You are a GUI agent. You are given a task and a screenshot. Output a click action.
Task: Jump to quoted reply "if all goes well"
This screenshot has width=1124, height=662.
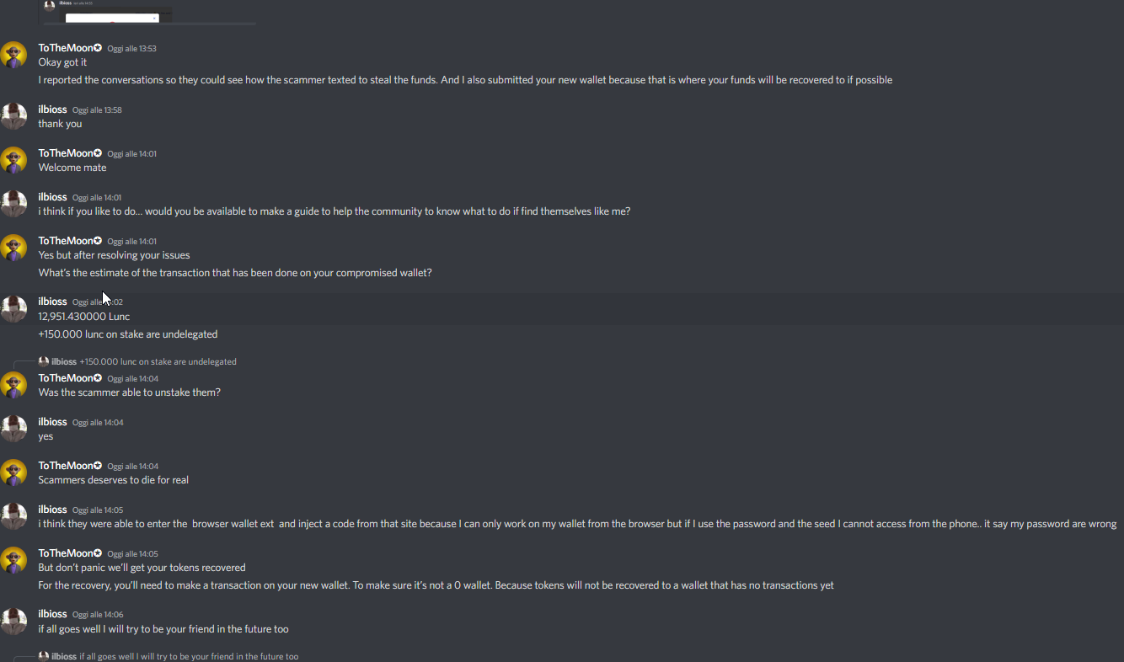click(189, 656)
